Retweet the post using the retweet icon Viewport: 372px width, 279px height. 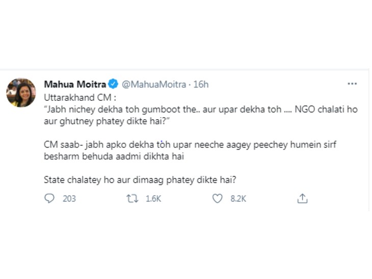tap(134, 199)
